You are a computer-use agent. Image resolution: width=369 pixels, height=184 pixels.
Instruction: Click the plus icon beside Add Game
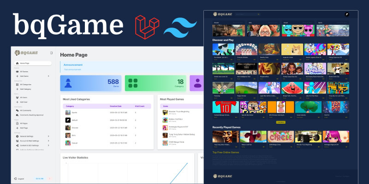click(x=17, y=76)
